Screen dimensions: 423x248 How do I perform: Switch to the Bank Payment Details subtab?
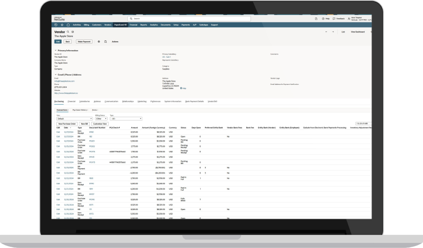click(194, 101)
